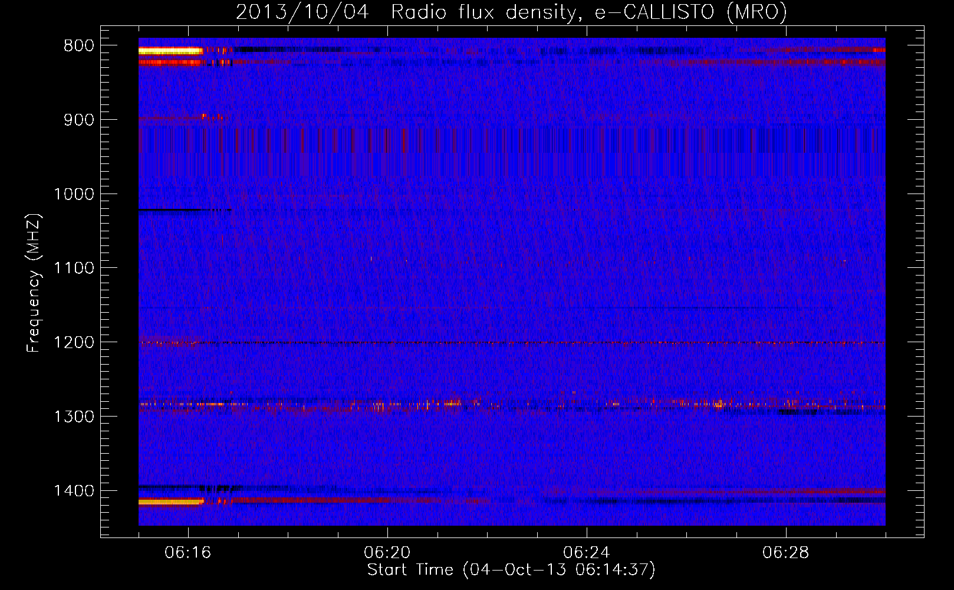
Task: Click the 'Frequency (MHZ)' axis label
Action: pos(34,283)
